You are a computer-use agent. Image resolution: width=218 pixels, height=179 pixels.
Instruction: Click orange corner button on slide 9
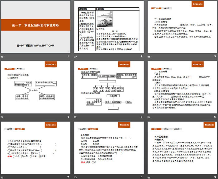pyautogui.click(x=209, y=125)
